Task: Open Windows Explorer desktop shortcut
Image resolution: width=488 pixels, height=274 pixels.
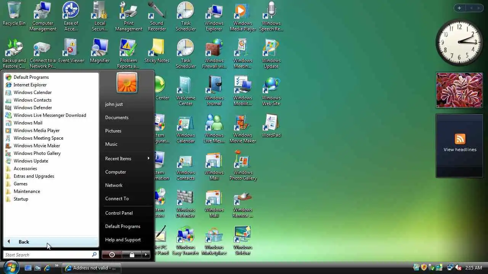Action: [214, 17]
